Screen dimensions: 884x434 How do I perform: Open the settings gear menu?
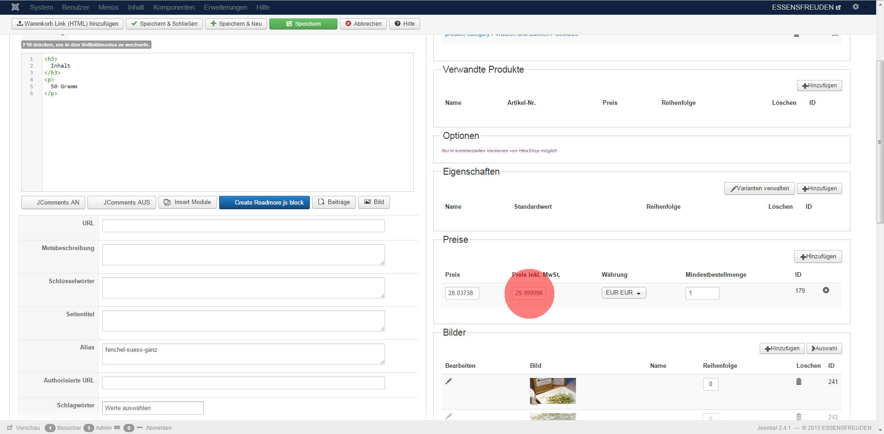(x=855, y=7)
